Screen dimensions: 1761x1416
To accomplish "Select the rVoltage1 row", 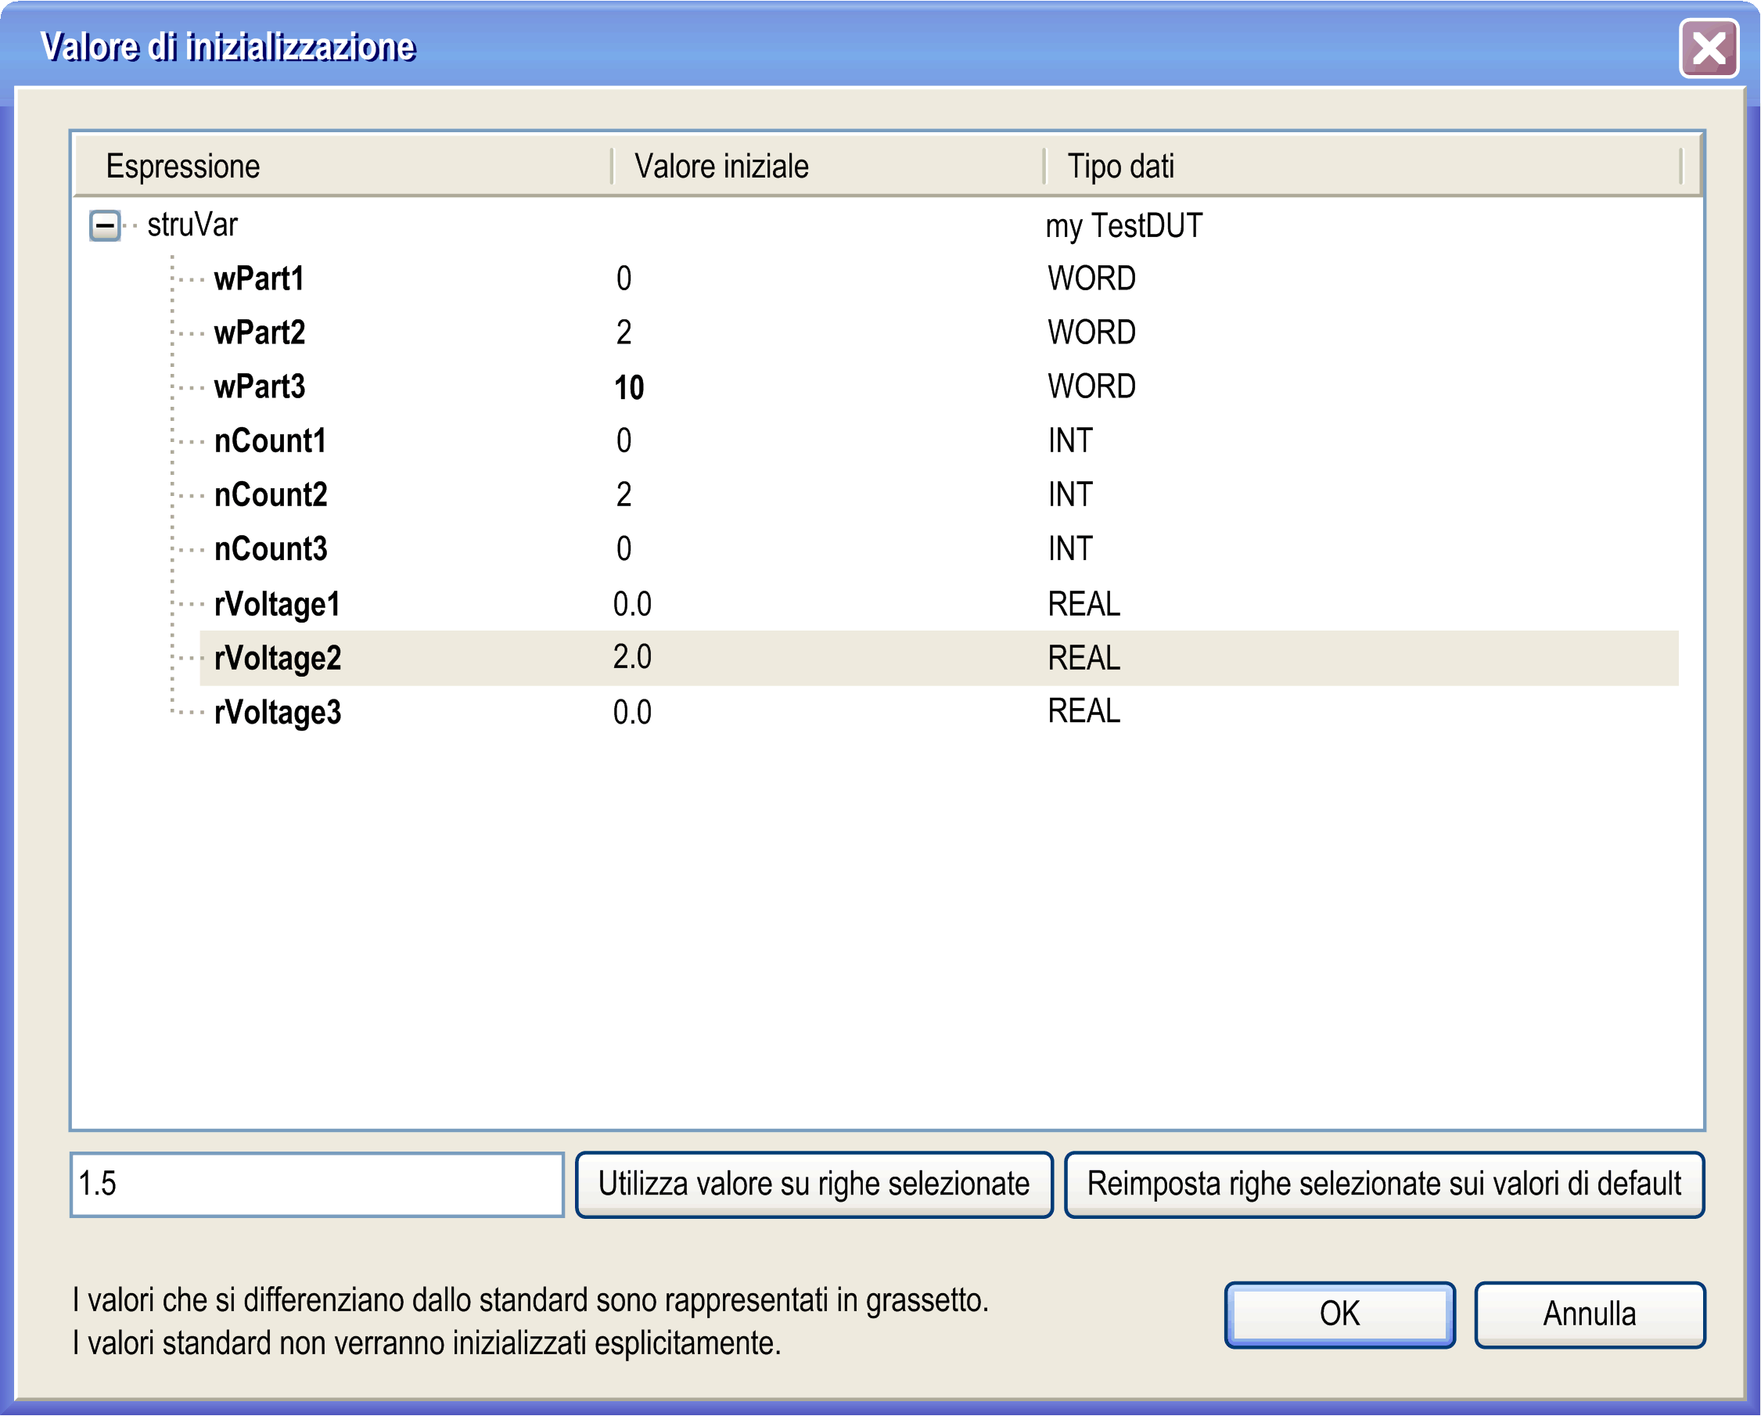I will [276, 604].
